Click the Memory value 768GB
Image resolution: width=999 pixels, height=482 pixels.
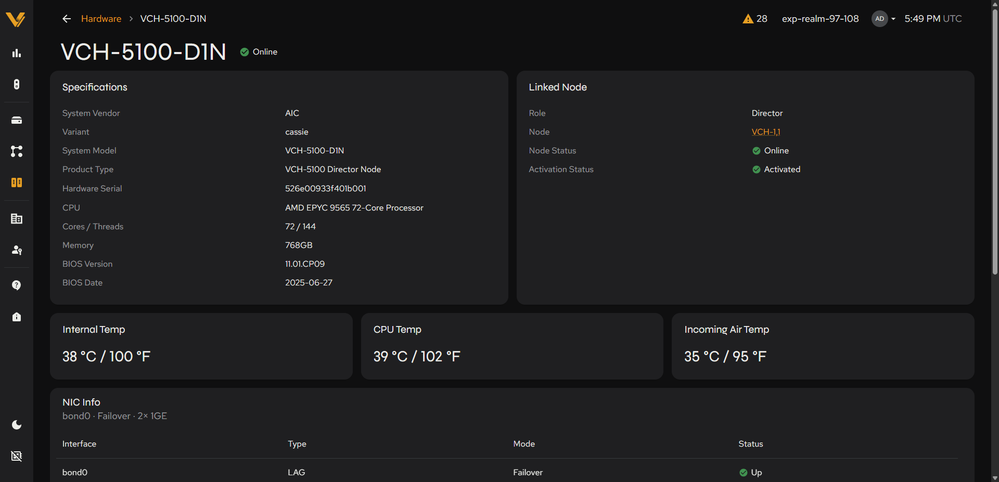(299, 245)
